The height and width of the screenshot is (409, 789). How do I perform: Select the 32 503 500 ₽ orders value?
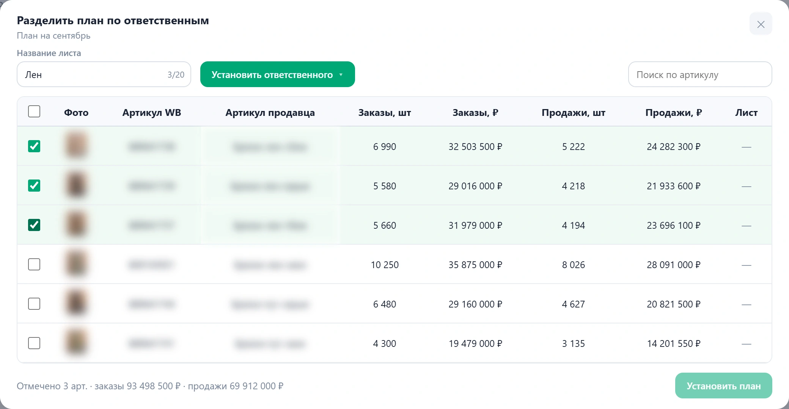[475, 147]
